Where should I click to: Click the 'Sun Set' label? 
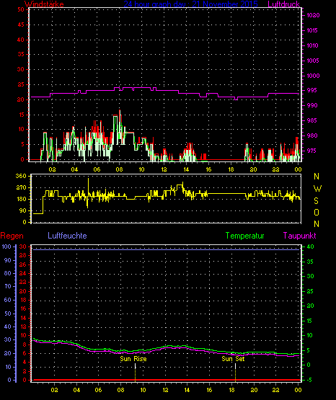[x=233, y=359]
